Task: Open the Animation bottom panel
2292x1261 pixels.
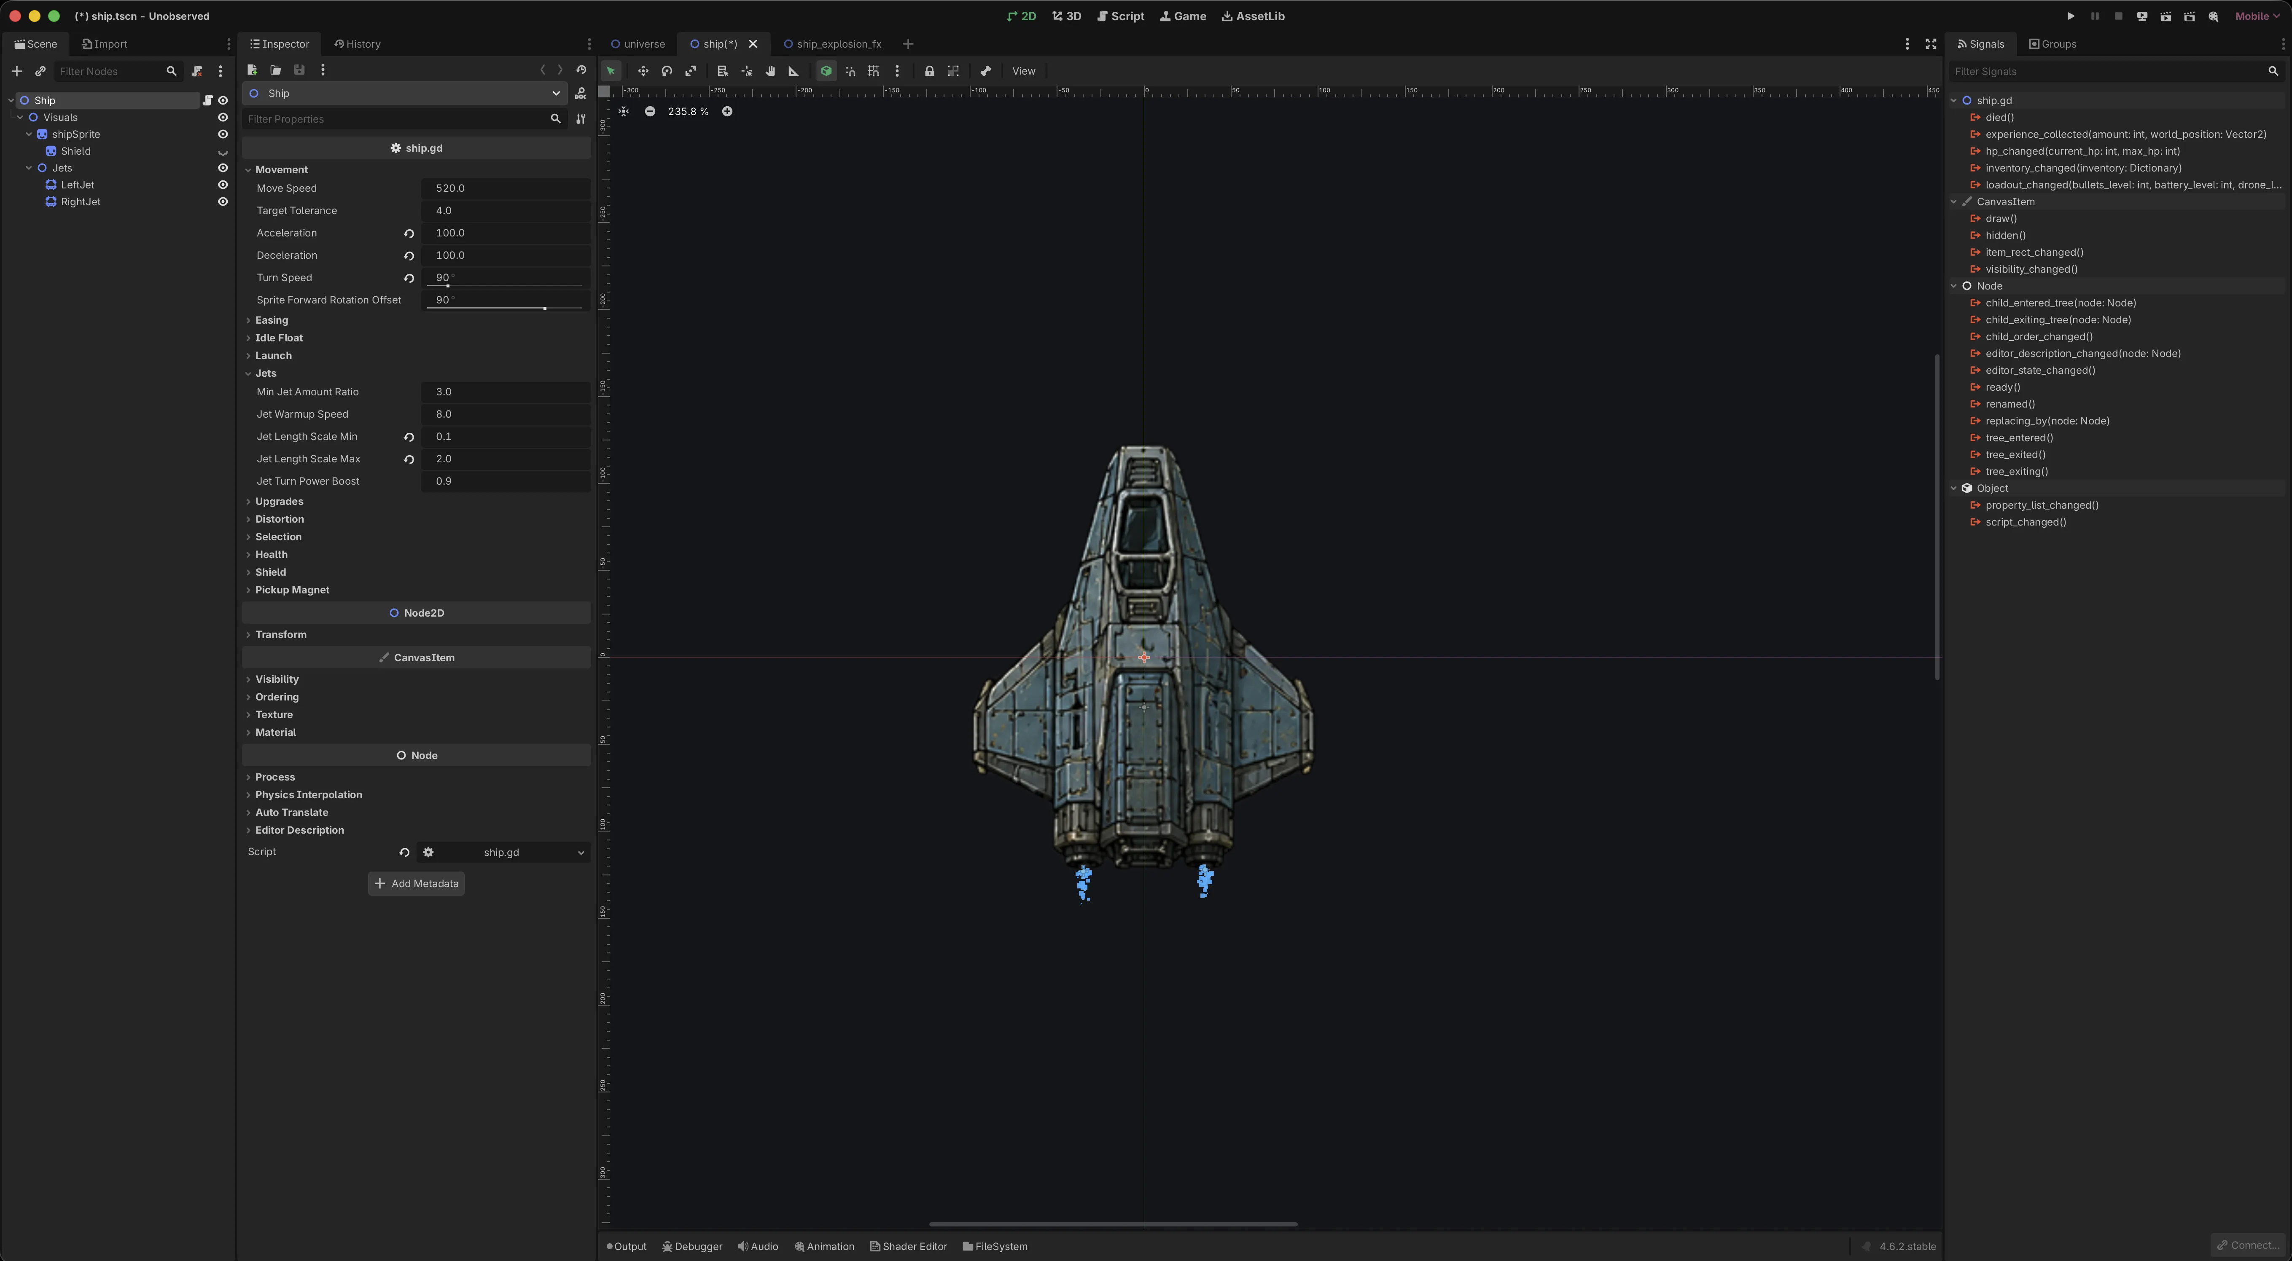Action: (824, 1247)
